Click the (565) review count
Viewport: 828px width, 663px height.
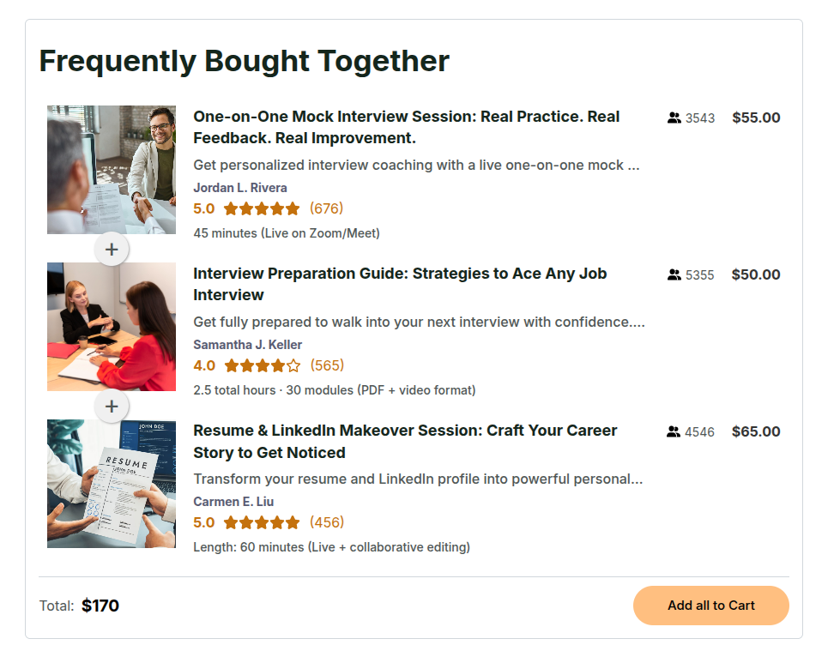[327, 365]
